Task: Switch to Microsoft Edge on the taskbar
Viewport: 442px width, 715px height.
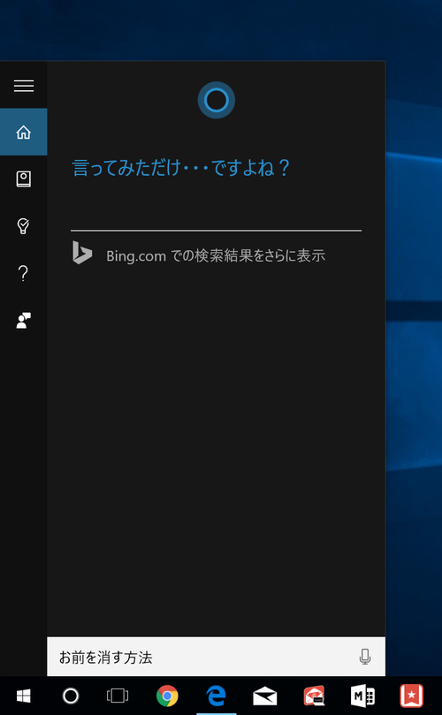Action: click(x=217, y=696)
